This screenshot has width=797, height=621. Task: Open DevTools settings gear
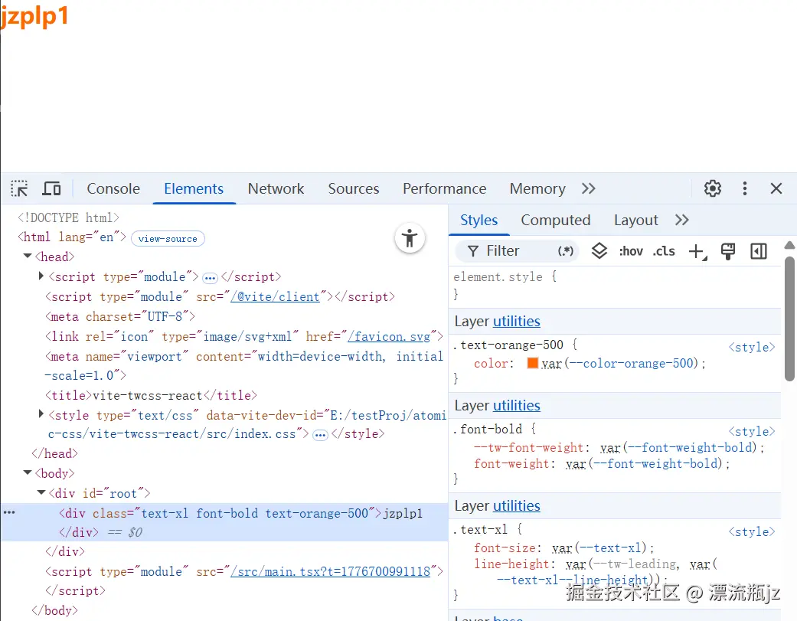point(712,188)
